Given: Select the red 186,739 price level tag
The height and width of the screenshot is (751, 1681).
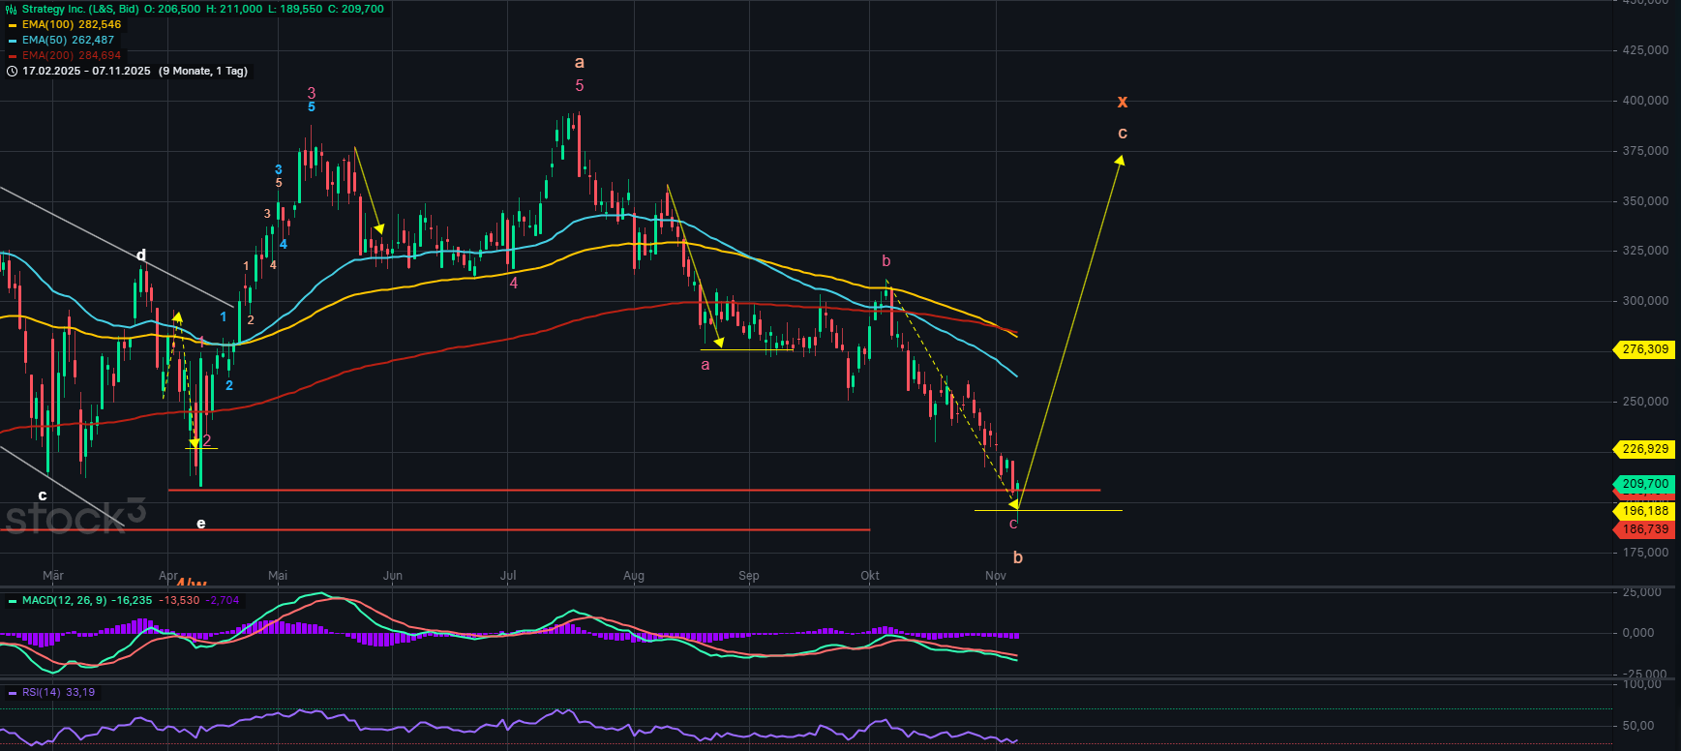Looking at the screenshot, I should point(1644,530).
